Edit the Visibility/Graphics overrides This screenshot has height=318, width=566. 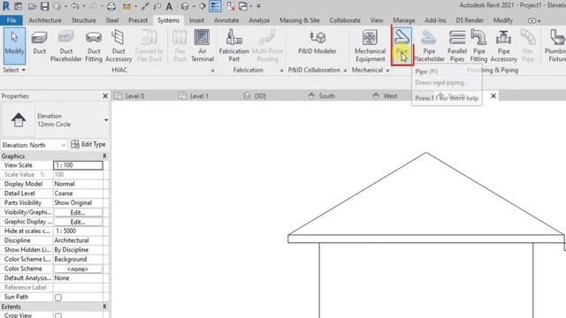pyautogui.click(x=78, y=212)
